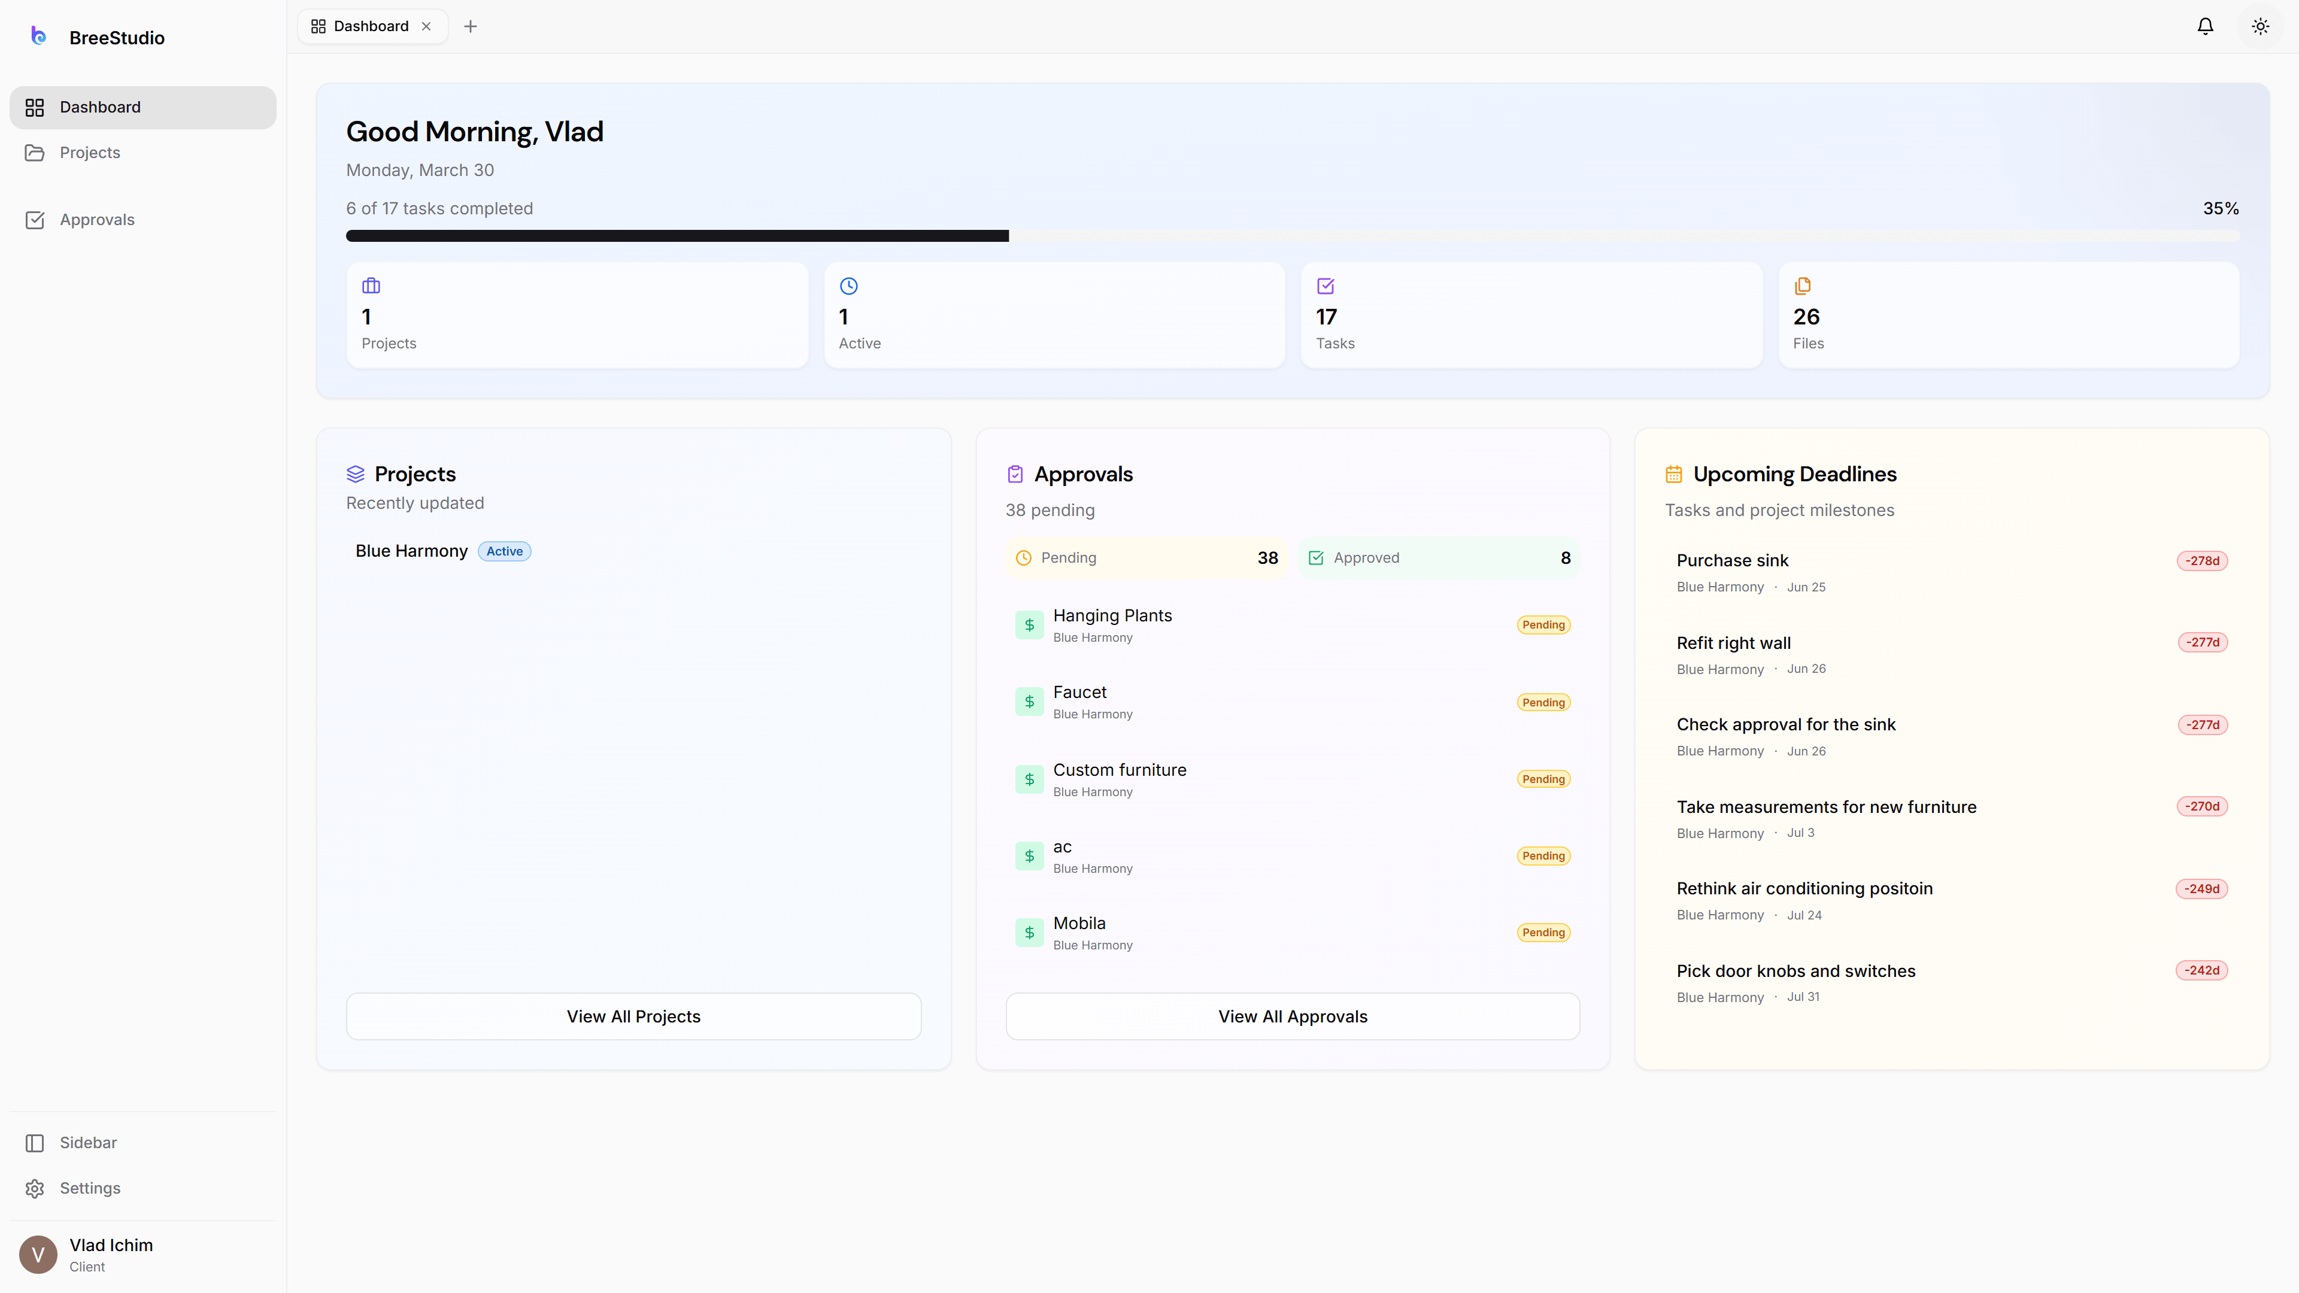Image resolution: width=2299 pixels, height=1293 pixels.
Task: Open Settings in the sidebar
Action: [143, 1188]
